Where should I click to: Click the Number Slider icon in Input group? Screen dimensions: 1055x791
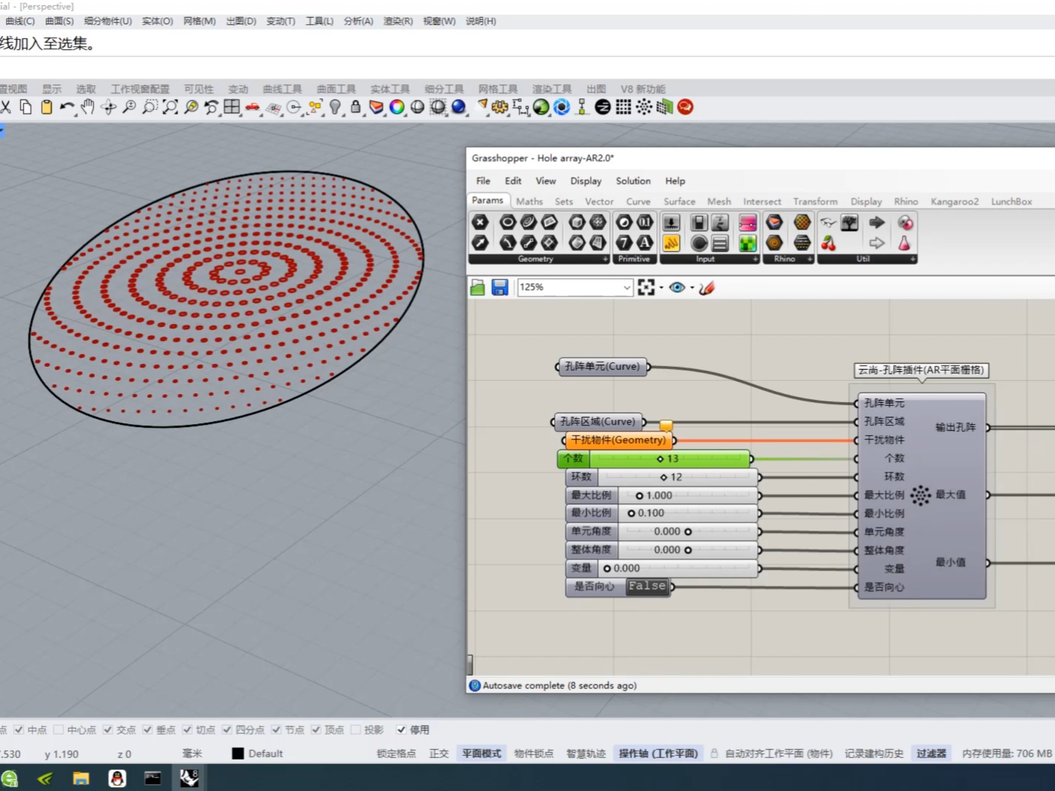671,222
